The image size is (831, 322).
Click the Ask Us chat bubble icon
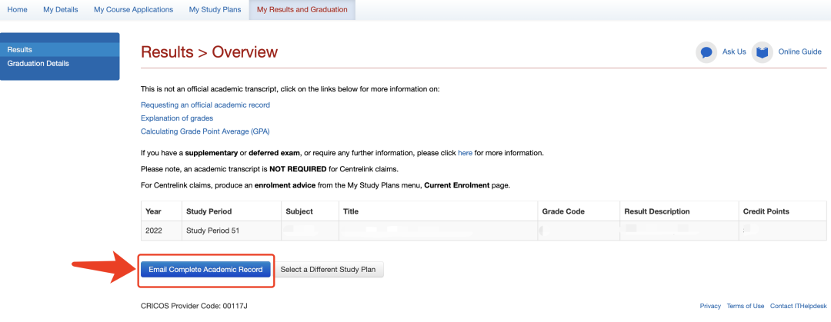706,52
